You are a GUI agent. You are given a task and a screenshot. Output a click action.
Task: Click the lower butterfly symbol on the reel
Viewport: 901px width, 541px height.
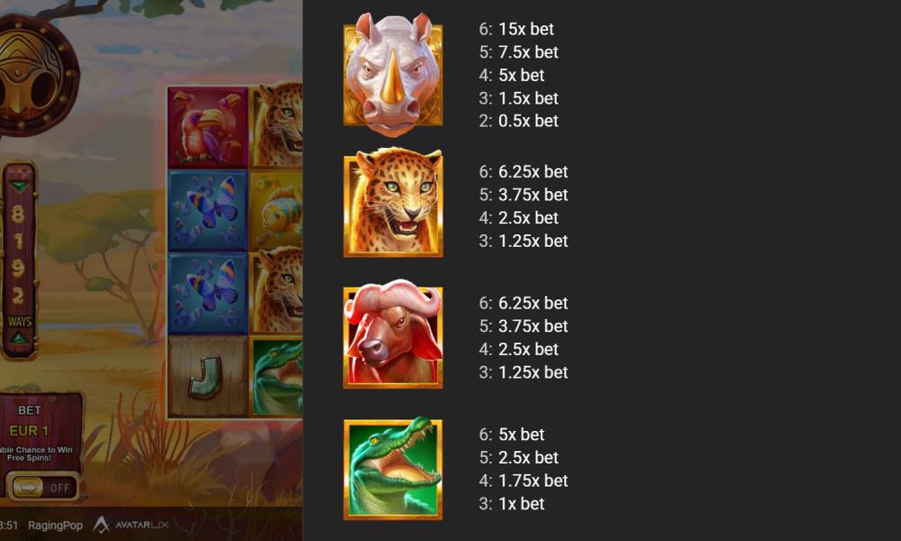coord(208,294)
